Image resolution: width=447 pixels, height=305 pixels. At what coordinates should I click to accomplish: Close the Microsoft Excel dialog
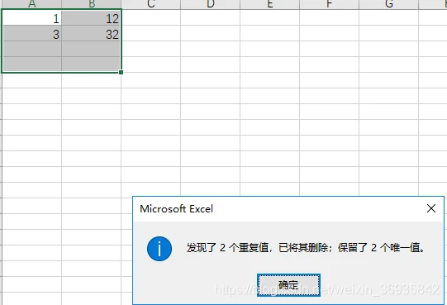pos(431,208)
